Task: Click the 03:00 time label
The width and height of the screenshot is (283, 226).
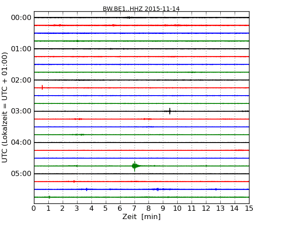Action: [21, 111]
